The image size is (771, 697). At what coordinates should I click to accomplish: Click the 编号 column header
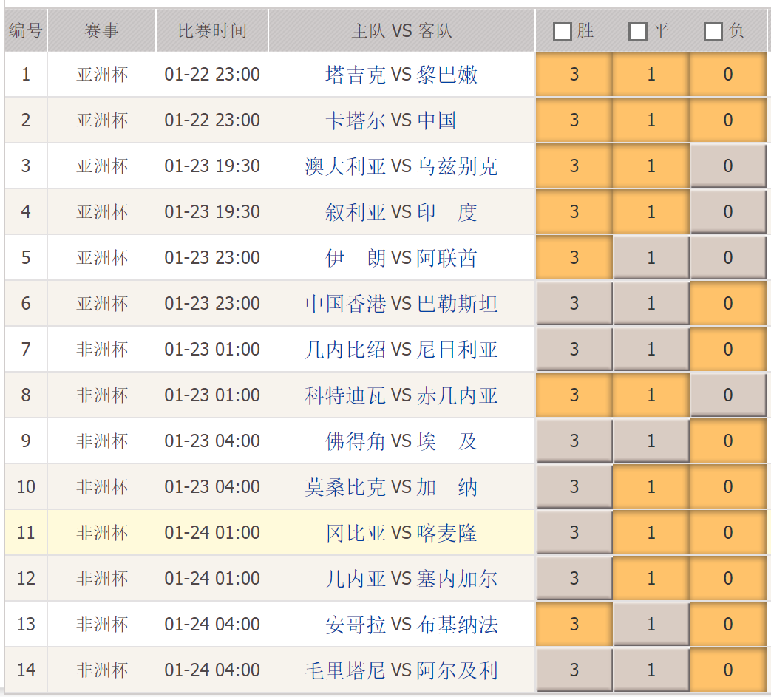click(26, 30)
